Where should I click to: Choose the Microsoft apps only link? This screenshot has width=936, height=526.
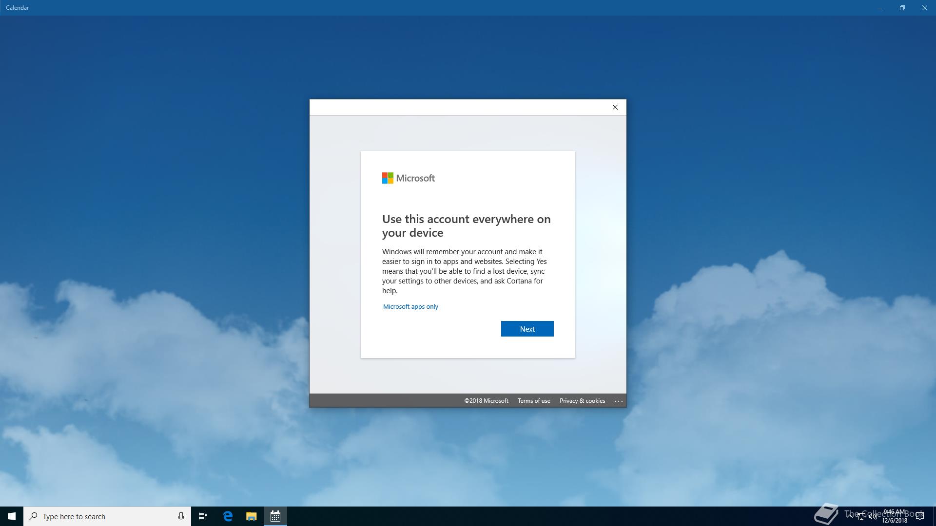410,306
